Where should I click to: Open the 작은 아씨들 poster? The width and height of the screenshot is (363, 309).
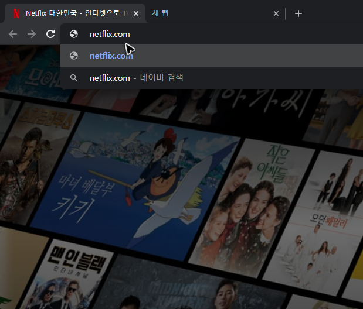[252, 208]
